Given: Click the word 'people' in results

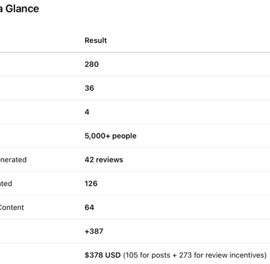Looking at the screenshot, I should [125, 136].
